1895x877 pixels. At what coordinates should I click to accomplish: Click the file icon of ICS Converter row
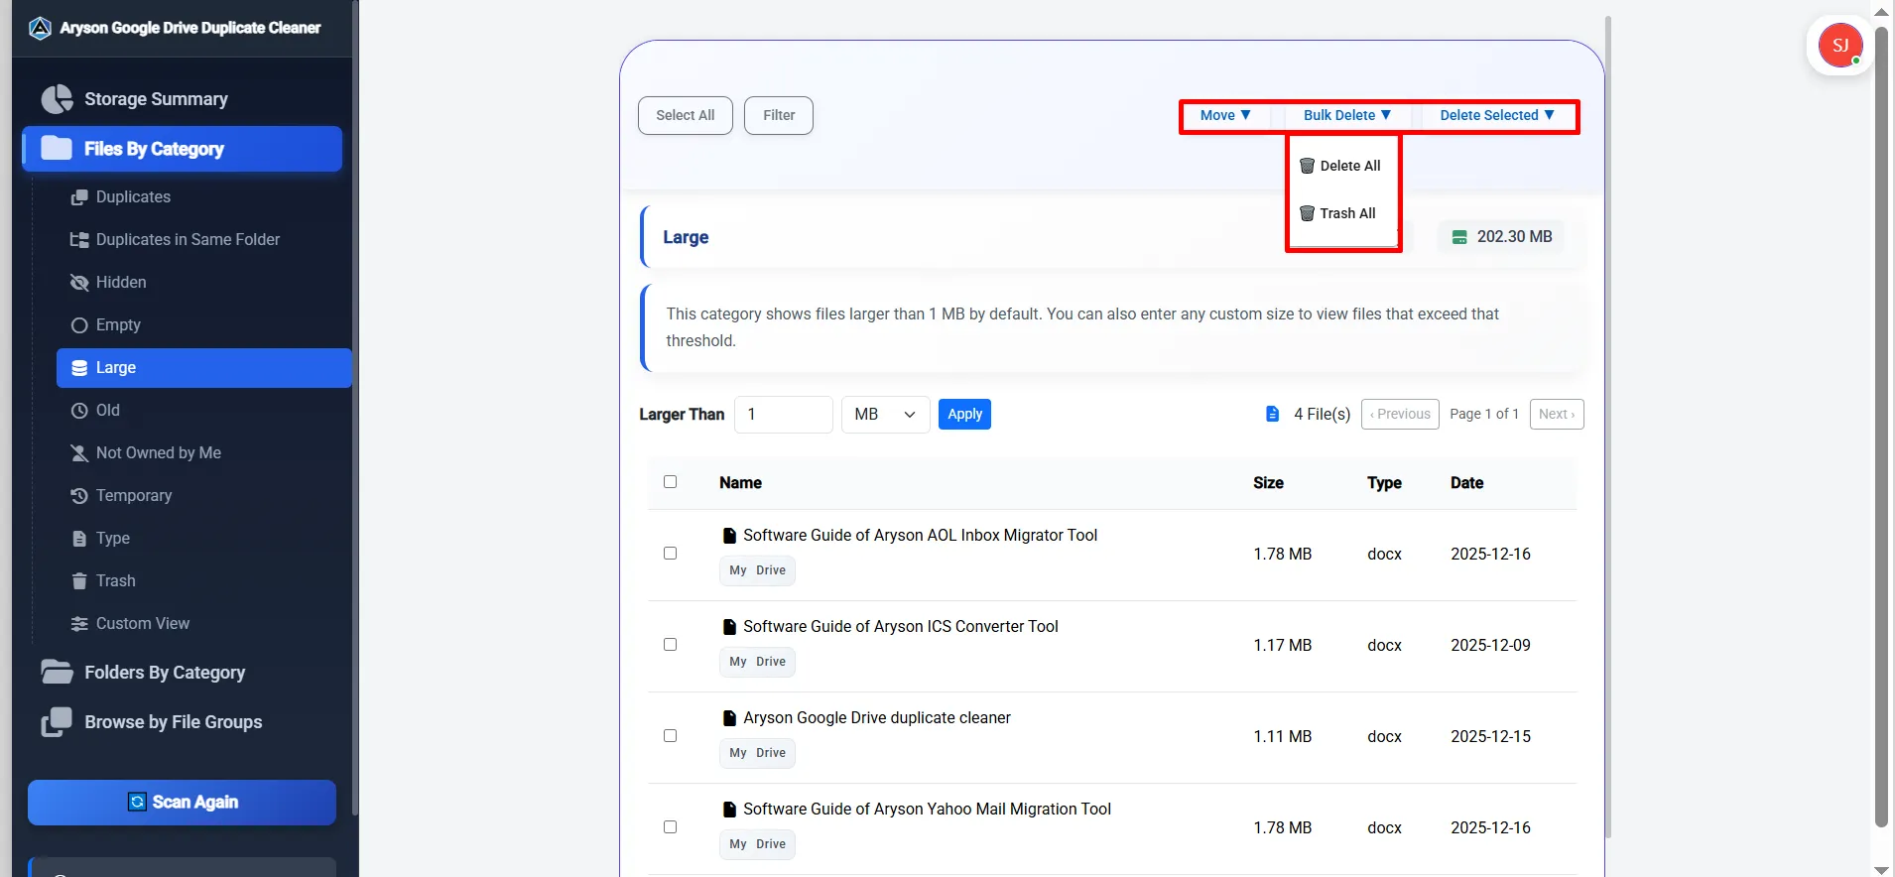[x=729, y=627]
